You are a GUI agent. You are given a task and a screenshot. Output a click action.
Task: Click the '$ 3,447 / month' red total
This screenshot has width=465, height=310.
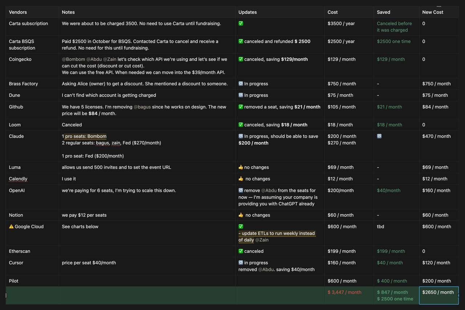pos(344,292)
